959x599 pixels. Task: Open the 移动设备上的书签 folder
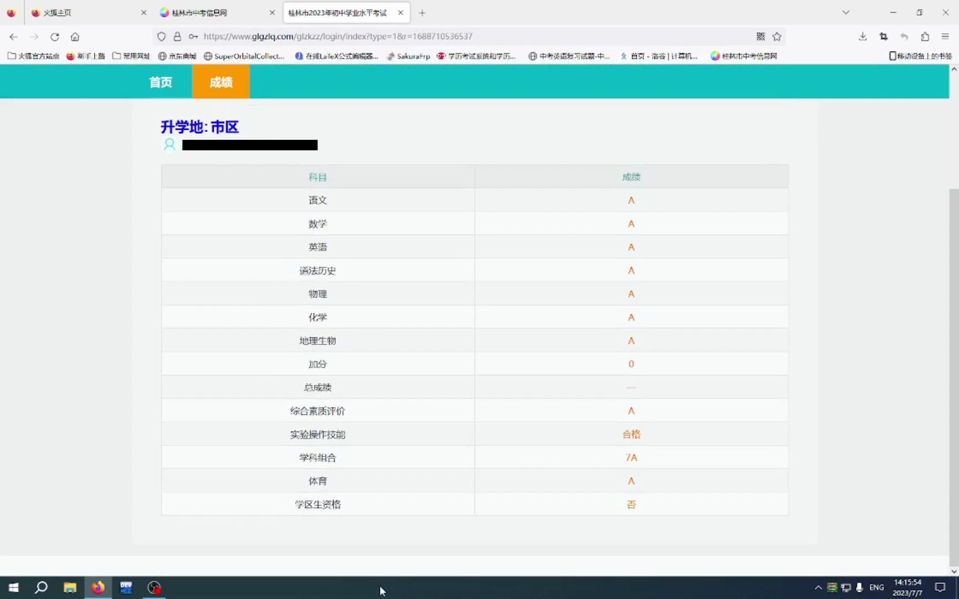pyautogui.click(x=920, y=56)
